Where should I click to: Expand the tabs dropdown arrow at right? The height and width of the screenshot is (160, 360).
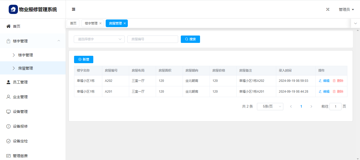point(355,23)
